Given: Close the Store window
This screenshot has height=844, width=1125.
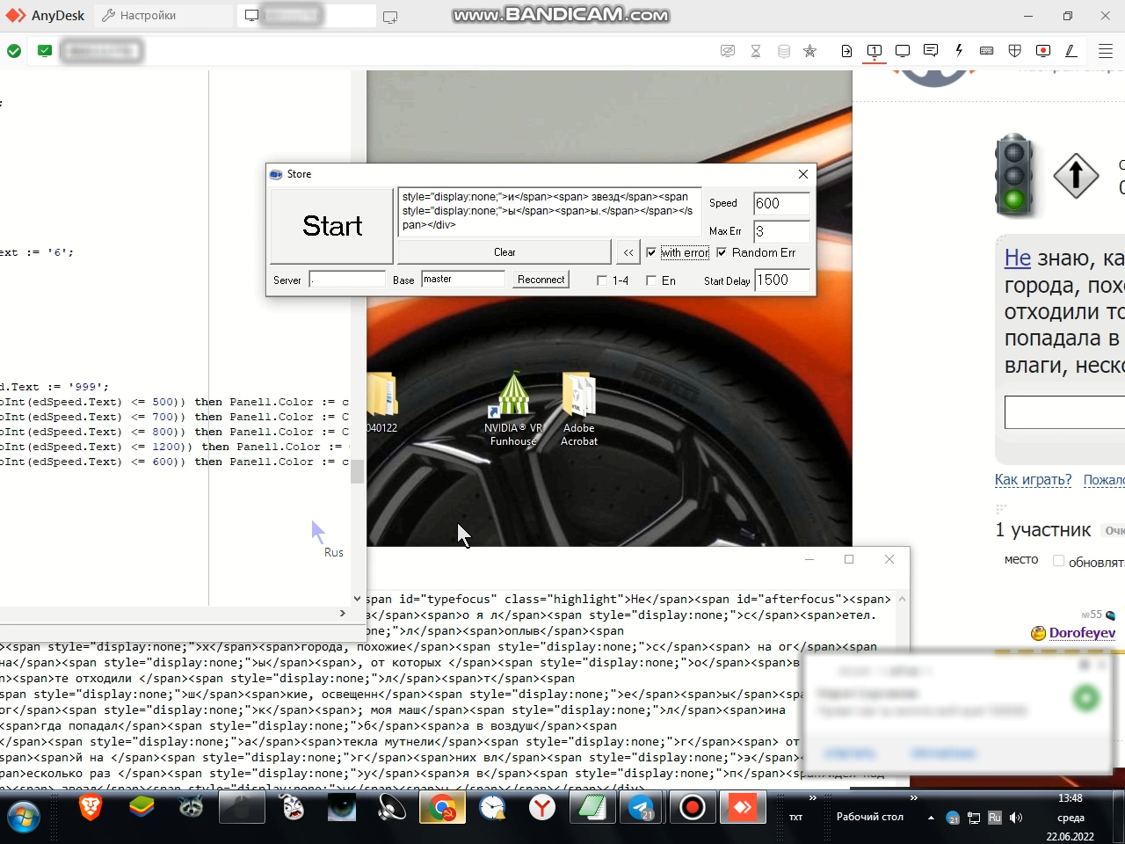Looking at the screenshot, I should click(802, 174).
